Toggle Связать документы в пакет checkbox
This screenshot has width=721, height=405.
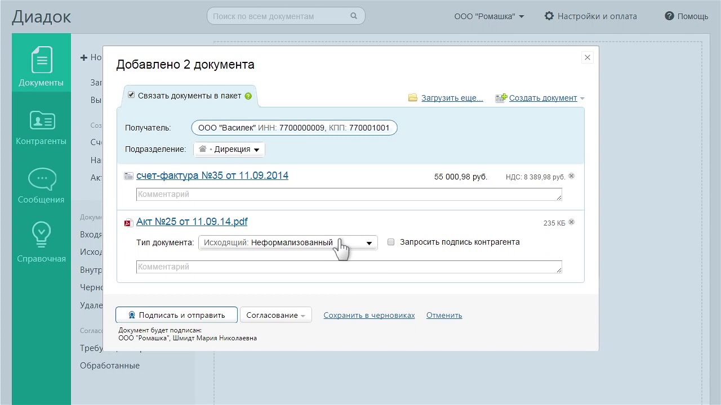tap(131, 95)
